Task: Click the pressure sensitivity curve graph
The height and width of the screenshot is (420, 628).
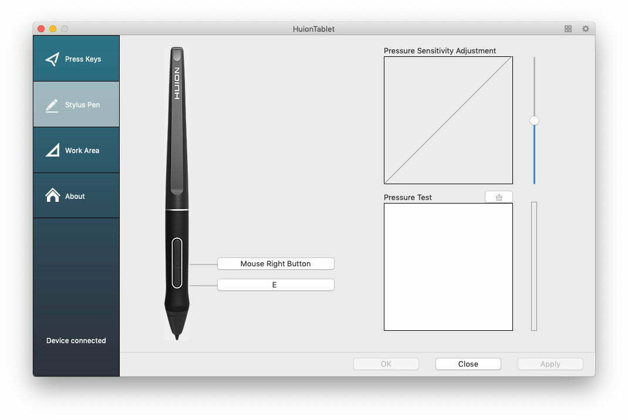Action: 448,120
